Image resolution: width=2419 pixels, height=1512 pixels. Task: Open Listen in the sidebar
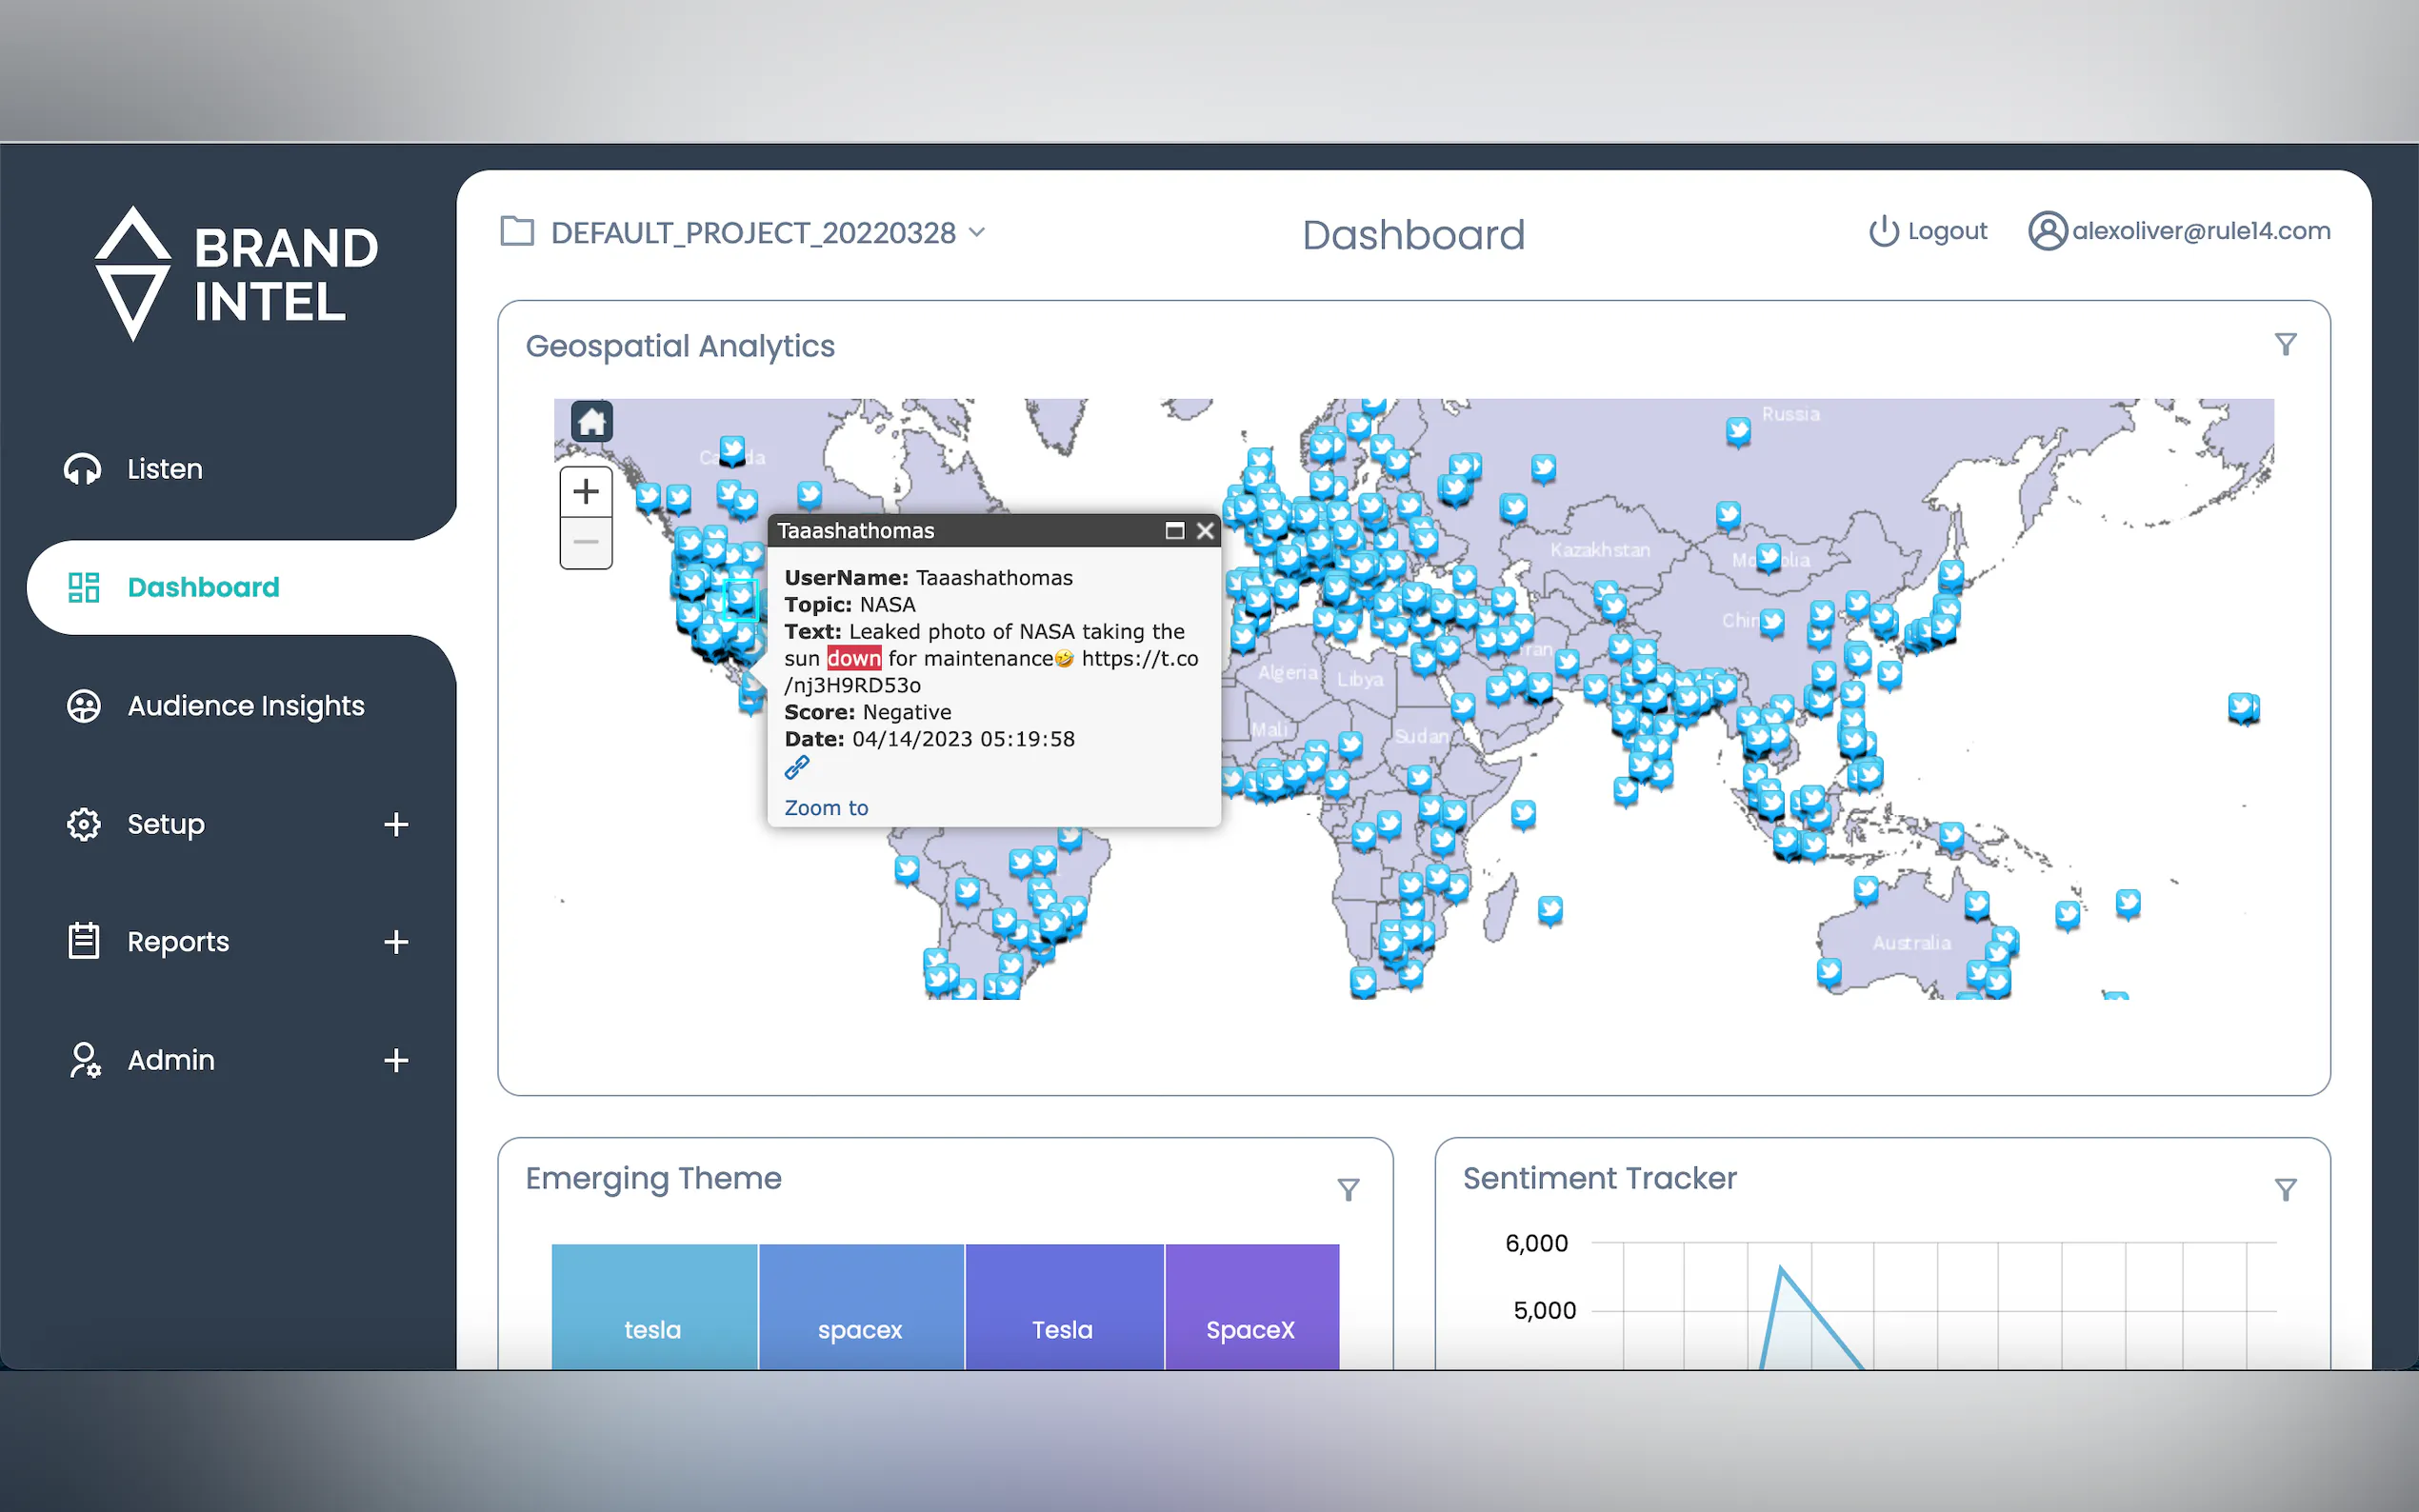(x=164, y=469)
